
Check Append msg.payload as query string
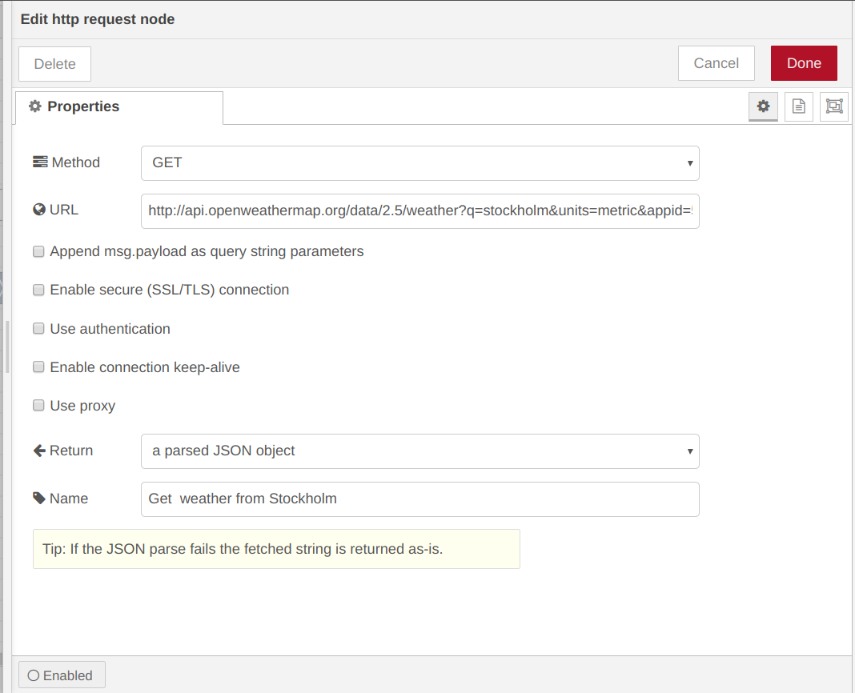pyautogui.click(x=38, y=251)
